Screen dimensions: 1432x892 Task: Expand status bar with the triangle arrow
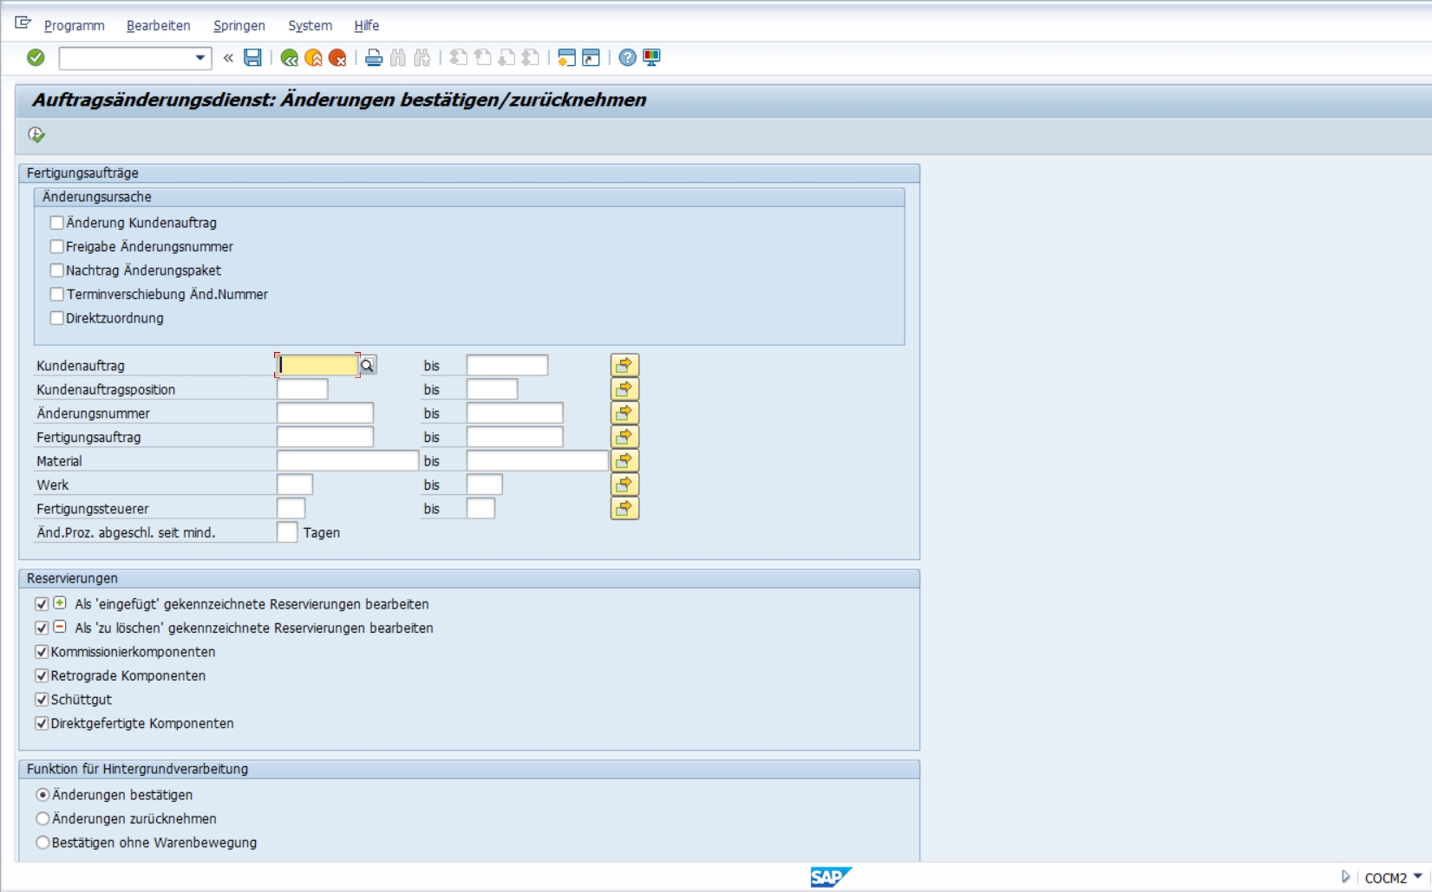(x=1345, y=877)
